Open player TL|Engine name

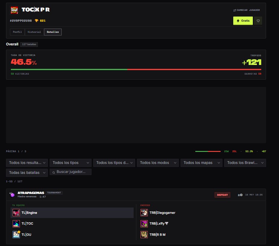click(29, 213)
